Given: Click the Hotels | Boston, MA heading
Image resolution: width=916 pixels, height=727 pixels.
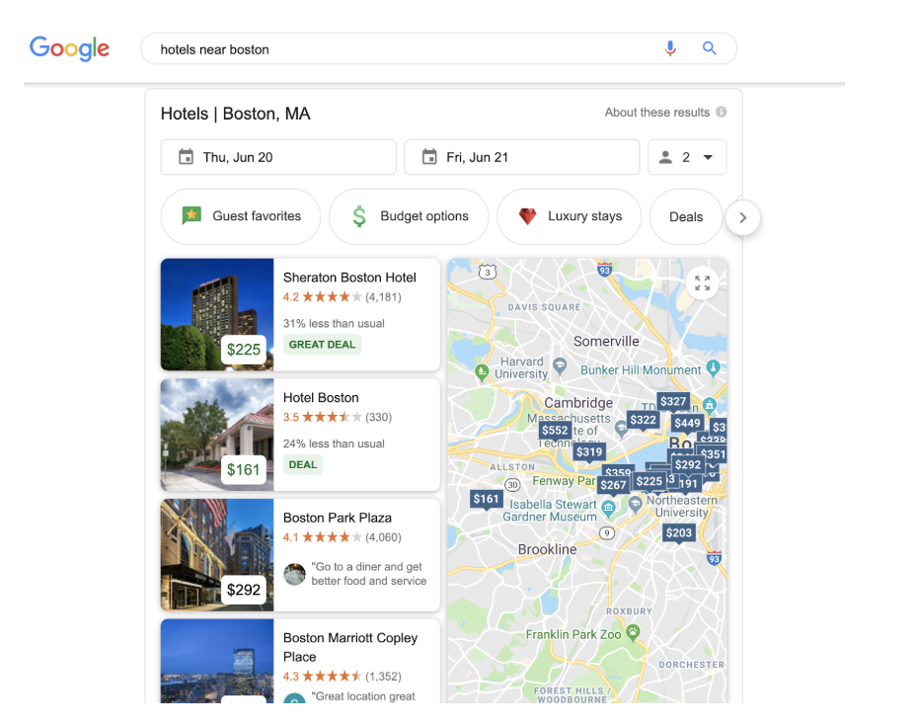Looking at the screenshot, I should tap(236, 114).
